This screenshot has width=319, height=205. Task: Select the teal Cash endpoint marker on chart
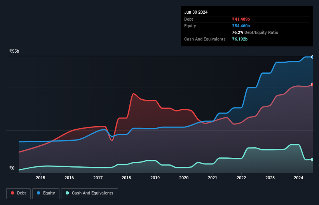[x=312, y=159]
